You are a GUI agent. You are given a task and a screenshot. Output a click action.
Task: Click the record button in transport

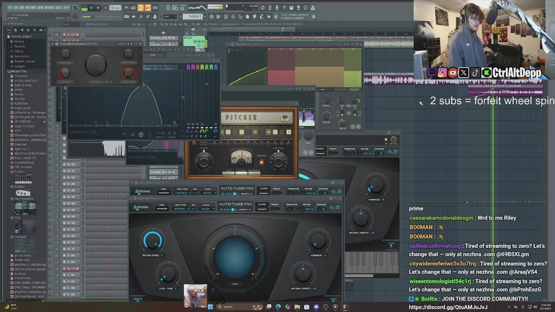point(105,8)
